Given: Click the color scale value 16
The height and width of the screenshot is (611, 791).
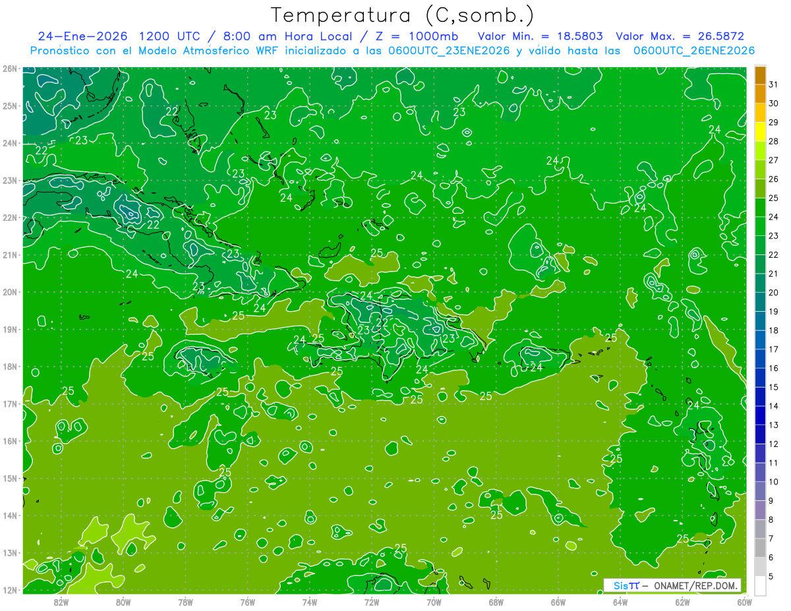Looking at the screenshot, I should (774, 368).
